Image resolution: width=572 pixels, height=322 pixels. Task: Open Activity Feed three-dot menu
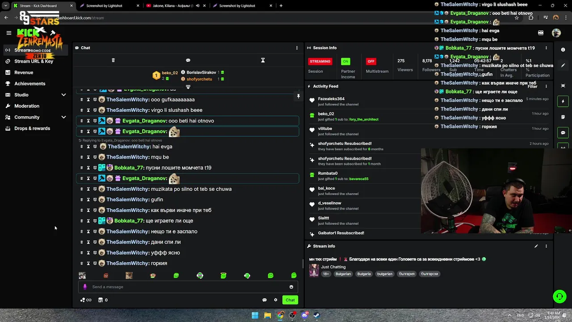[x=546, y=86]
